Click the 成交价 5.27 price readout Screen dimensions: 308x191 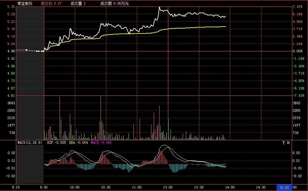(51, 4)
